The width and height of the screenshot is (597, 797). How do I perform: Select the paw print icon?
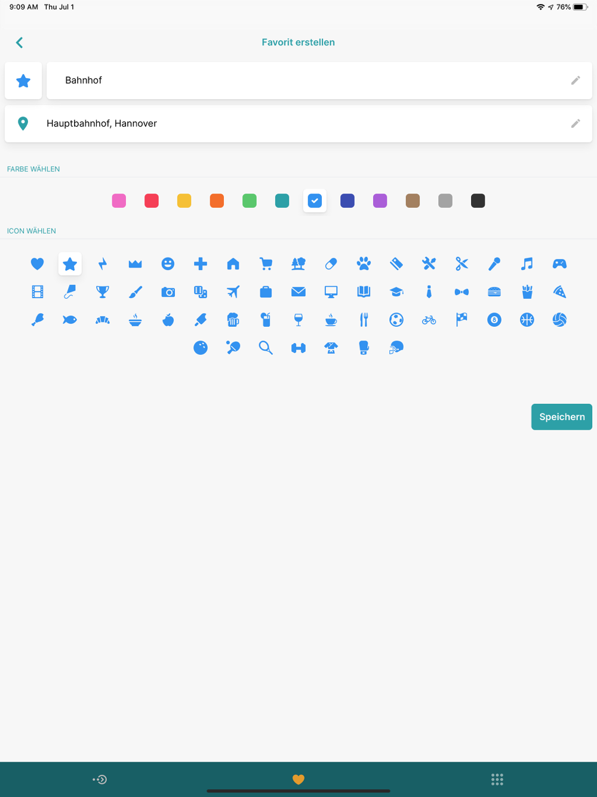click(x=364, y=263)
